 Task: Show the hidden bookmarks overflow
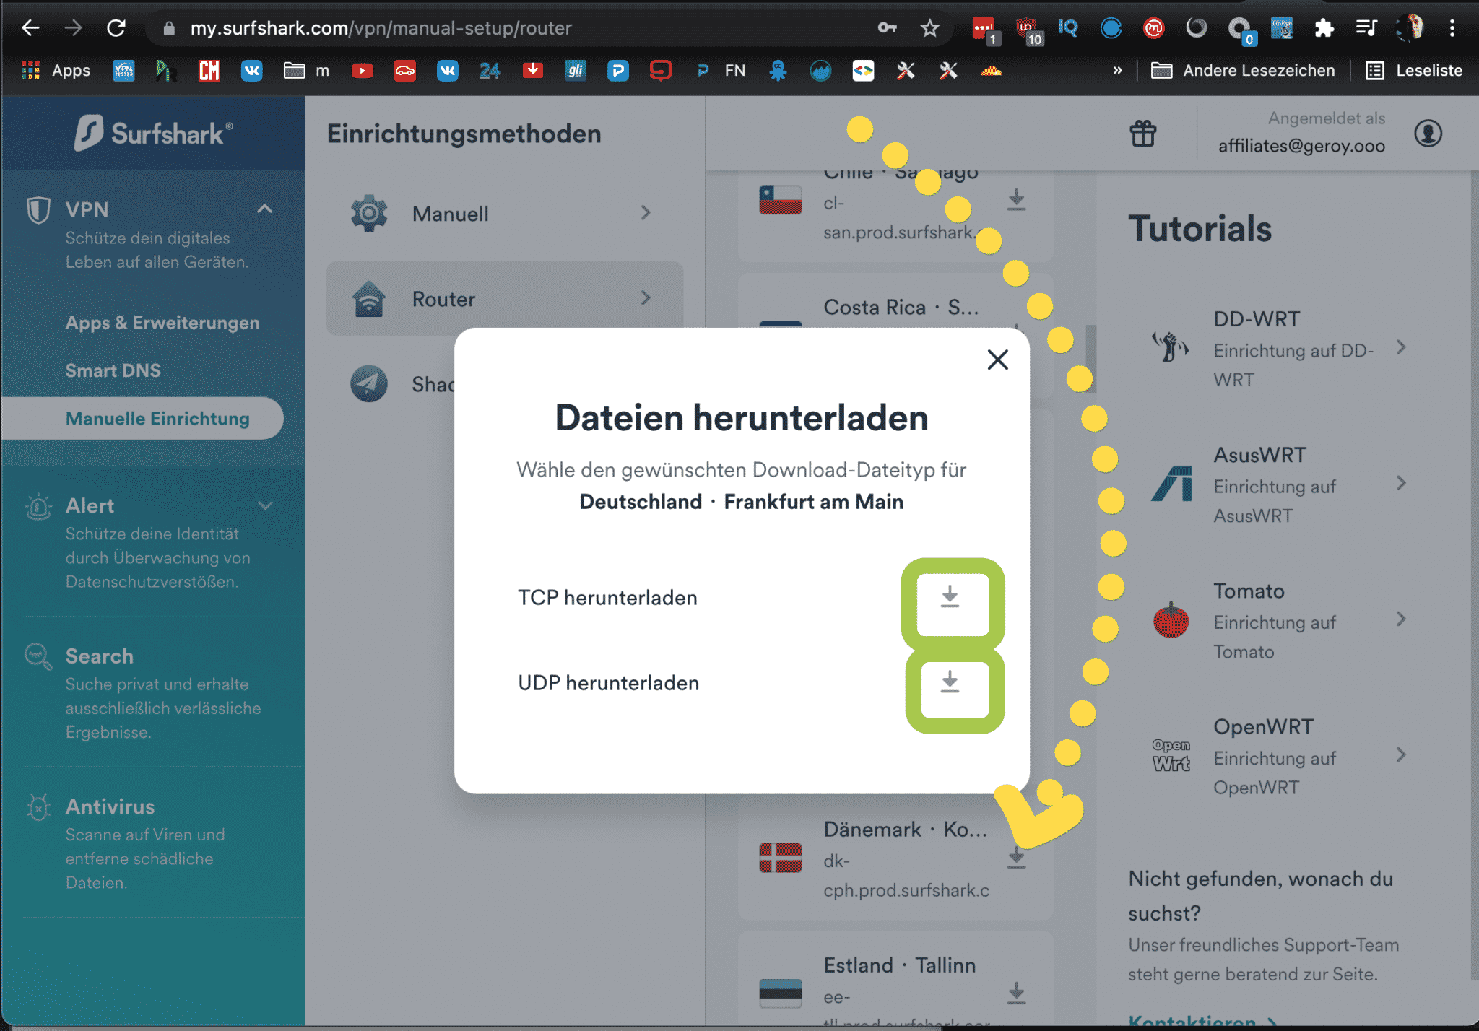tap(1117, 70)
